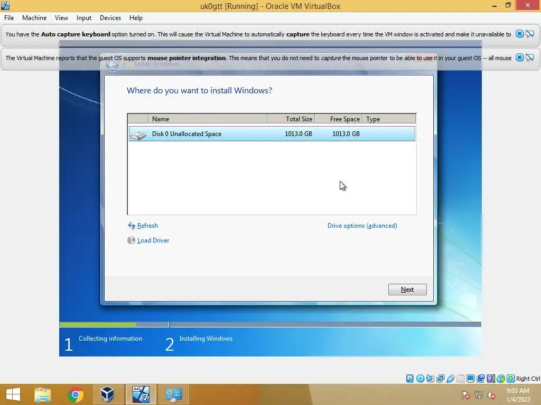
Task: Click the Action Center flag tray icon
Action: click(x=465, y=395)
